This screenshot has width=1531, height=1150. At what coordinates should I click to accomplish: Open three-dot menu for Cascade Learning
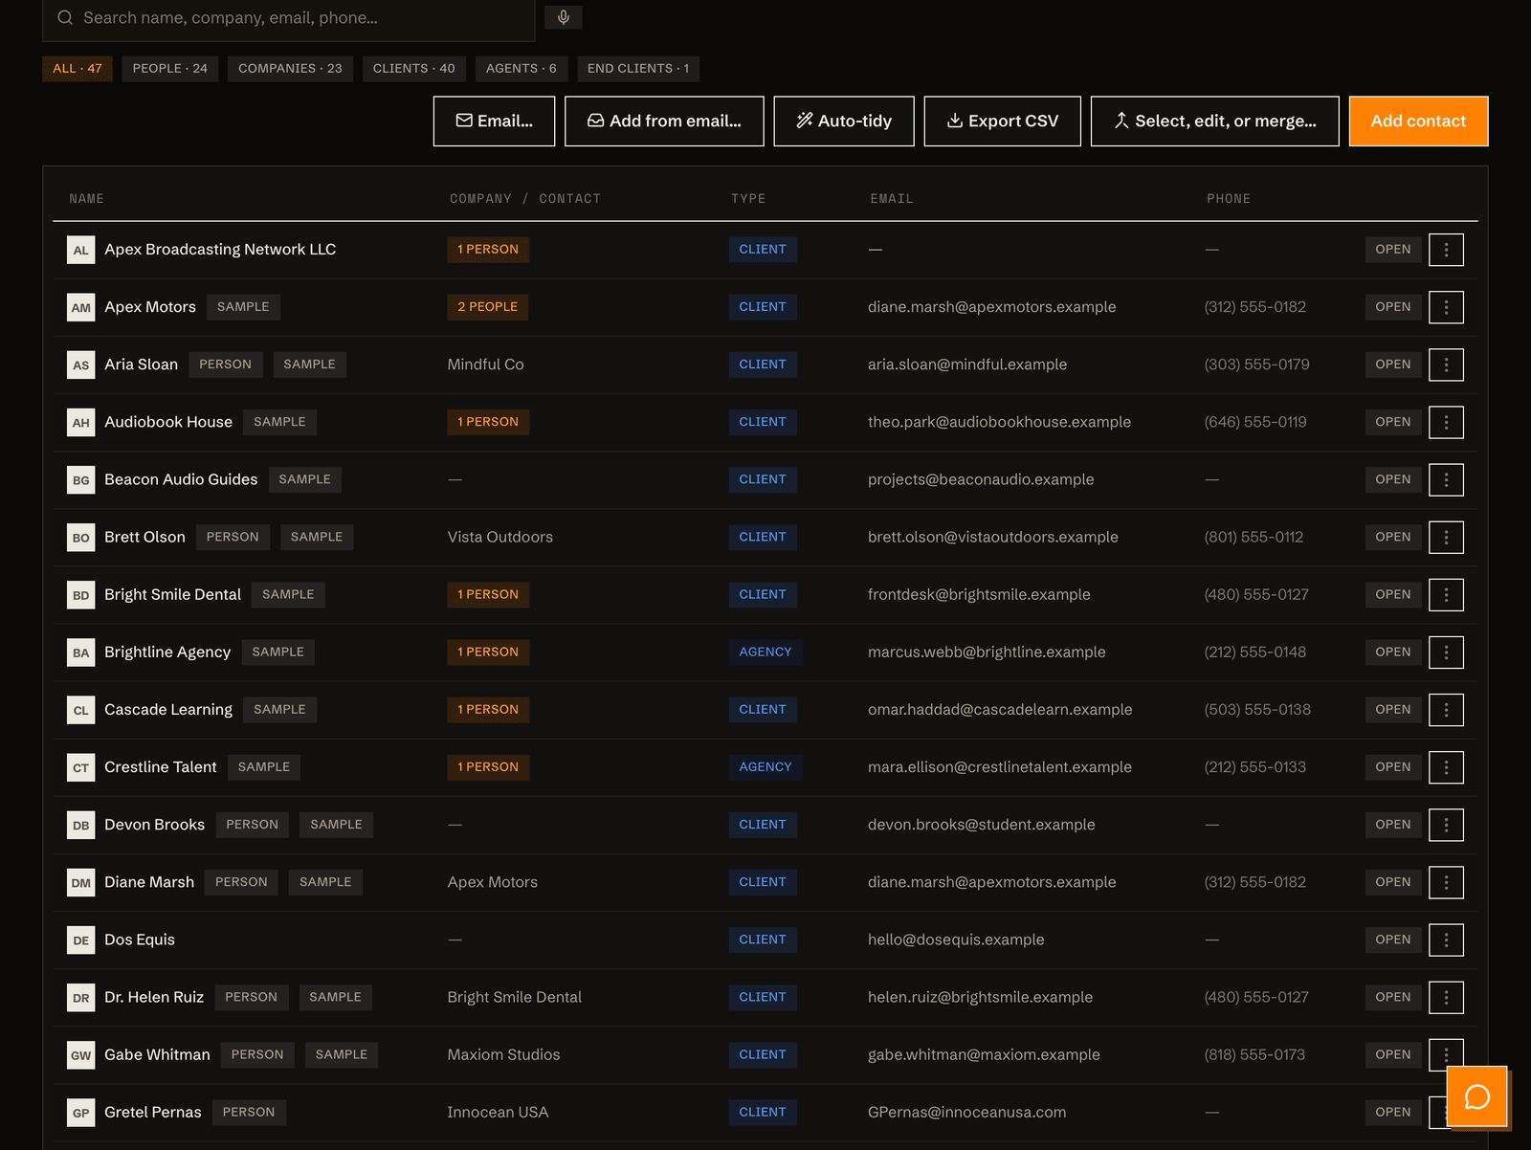pyautogui.click(x=1446, y=709)
